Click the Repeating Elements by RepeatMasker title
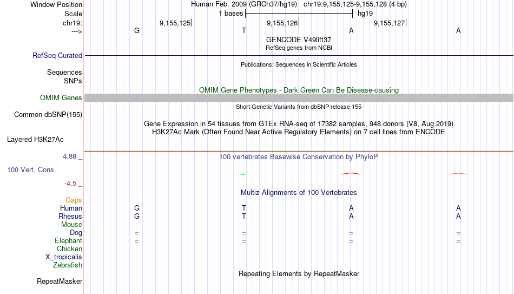The width and height of the screenshot is (514, 294). tap(299, 273)
